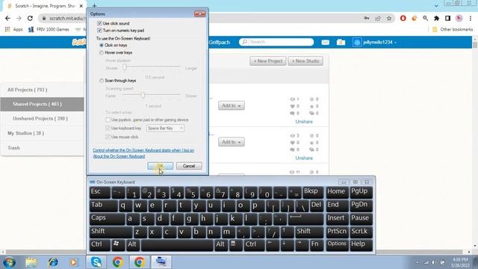Click OK in Options dialog
This screenshot has height=269, width=478.
click(x=161, y=166)
